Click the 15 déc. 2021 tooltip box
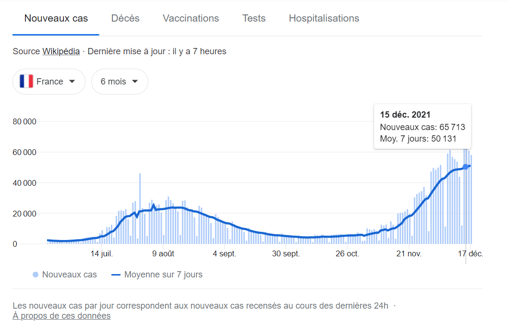This screenshot has height=336, width=509. pyautogui.click(x=423, y=127)
